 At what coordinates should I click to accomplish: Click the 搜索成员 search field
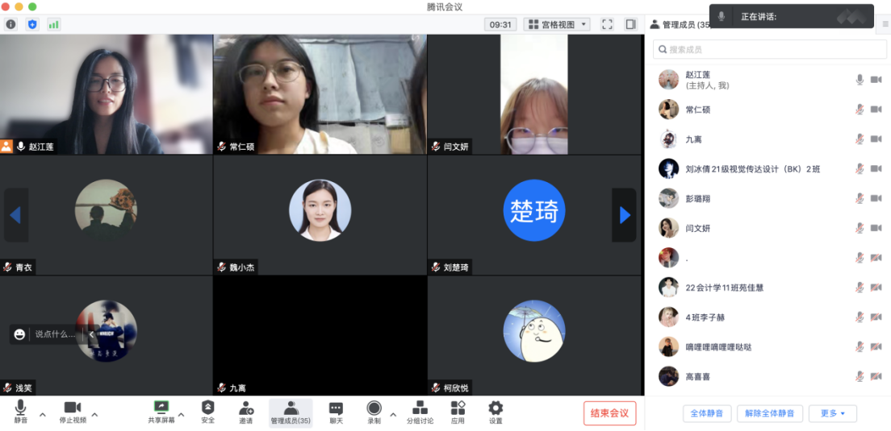(769, 50)
